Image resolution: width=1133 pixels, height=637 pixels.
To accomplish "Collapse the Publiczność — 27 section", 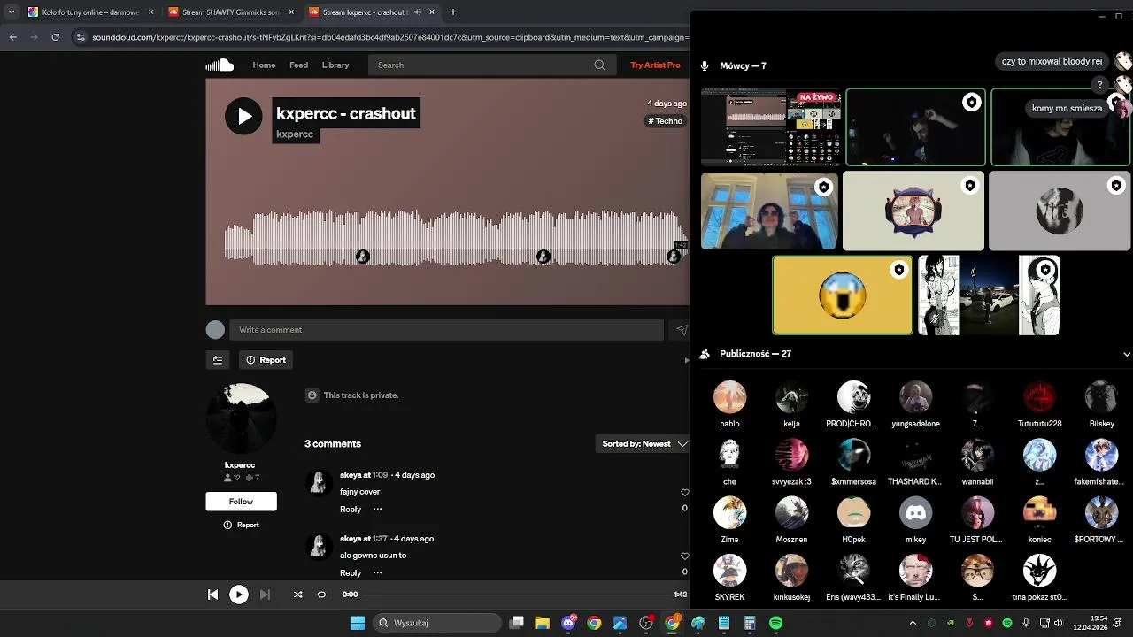I will (x=1126, y=354).
